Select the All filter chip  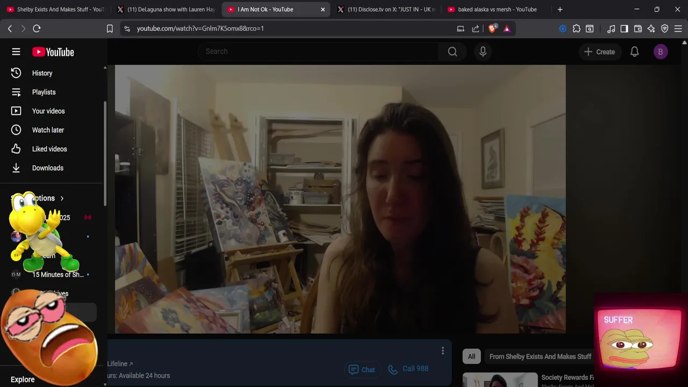pyautogui.click(x=471, y=356)
